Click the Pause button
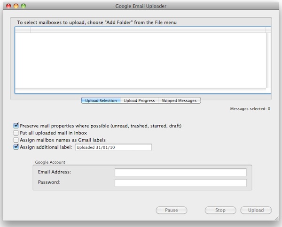Image resolution: width=282 pixels, height=227 pixels. (x=172, y=210)
